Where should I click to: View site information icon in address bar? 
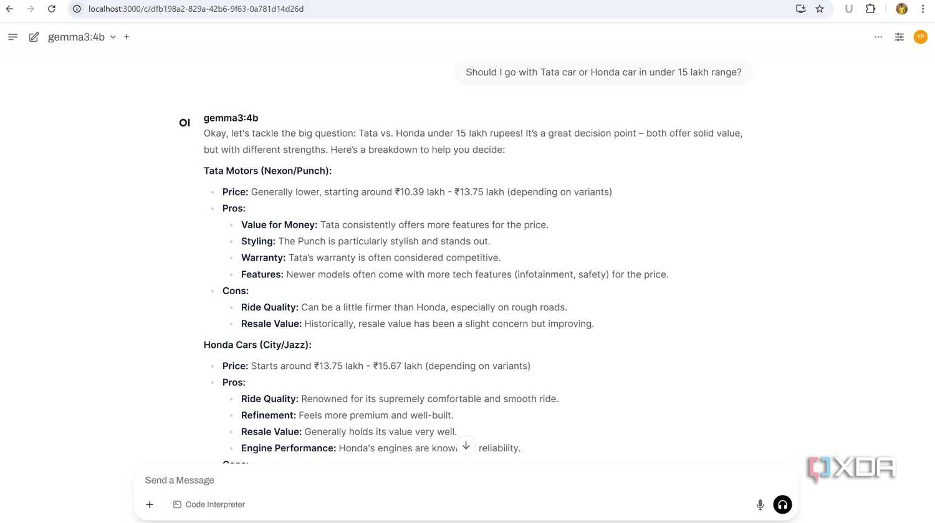coord(77,9)
